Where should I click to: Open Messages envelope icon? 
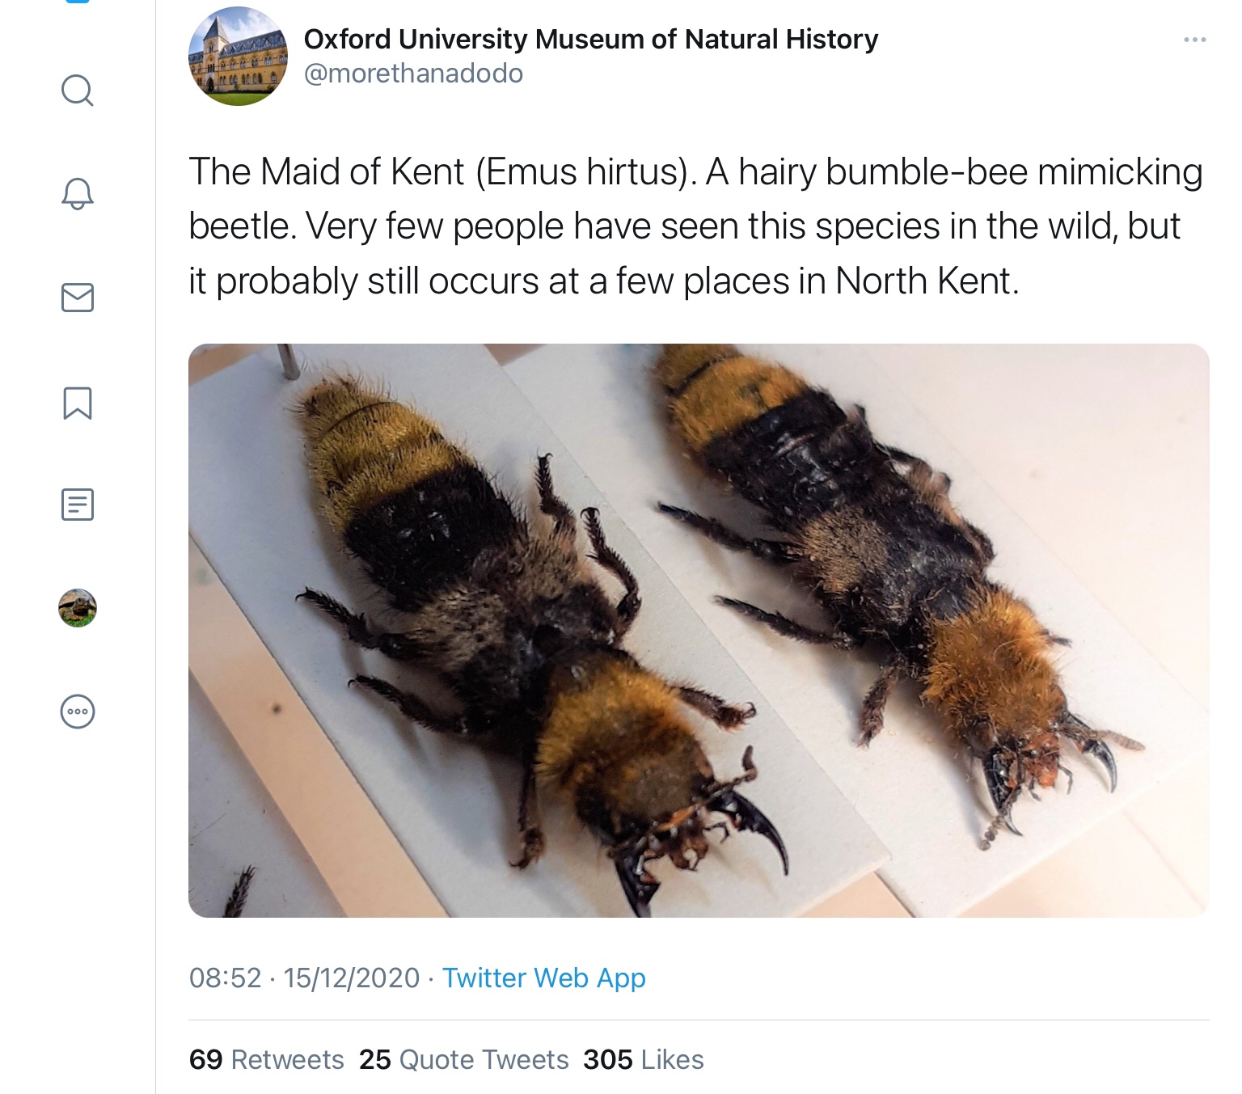pos(78,298)
